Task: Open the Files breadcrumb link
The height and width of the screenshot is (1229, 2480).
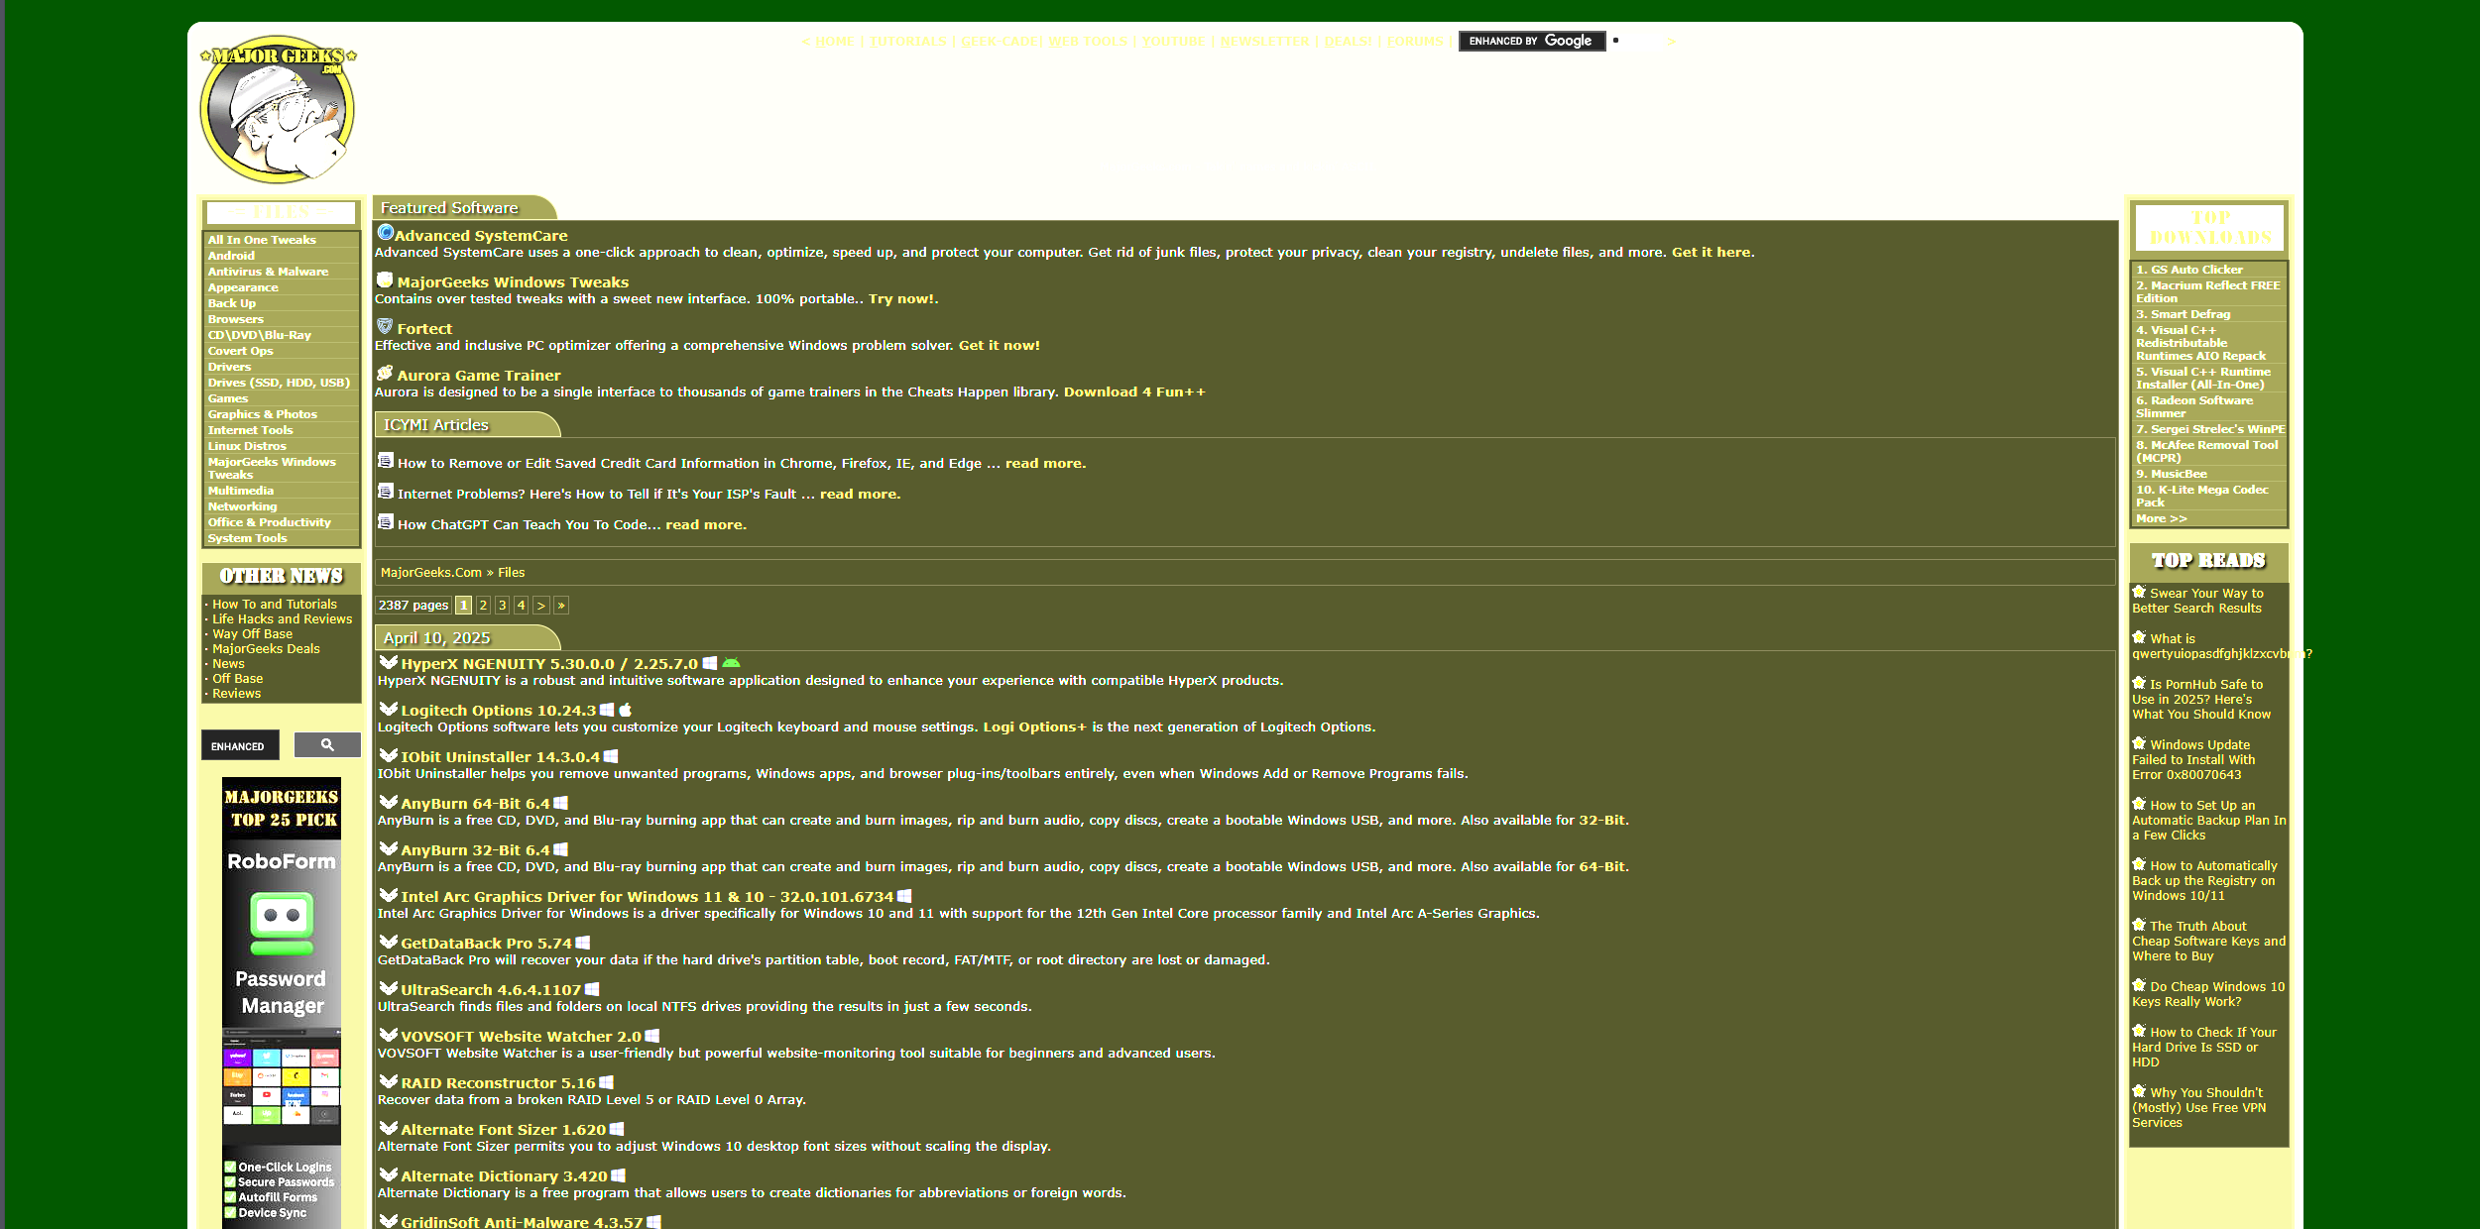Action: [511, 573]
